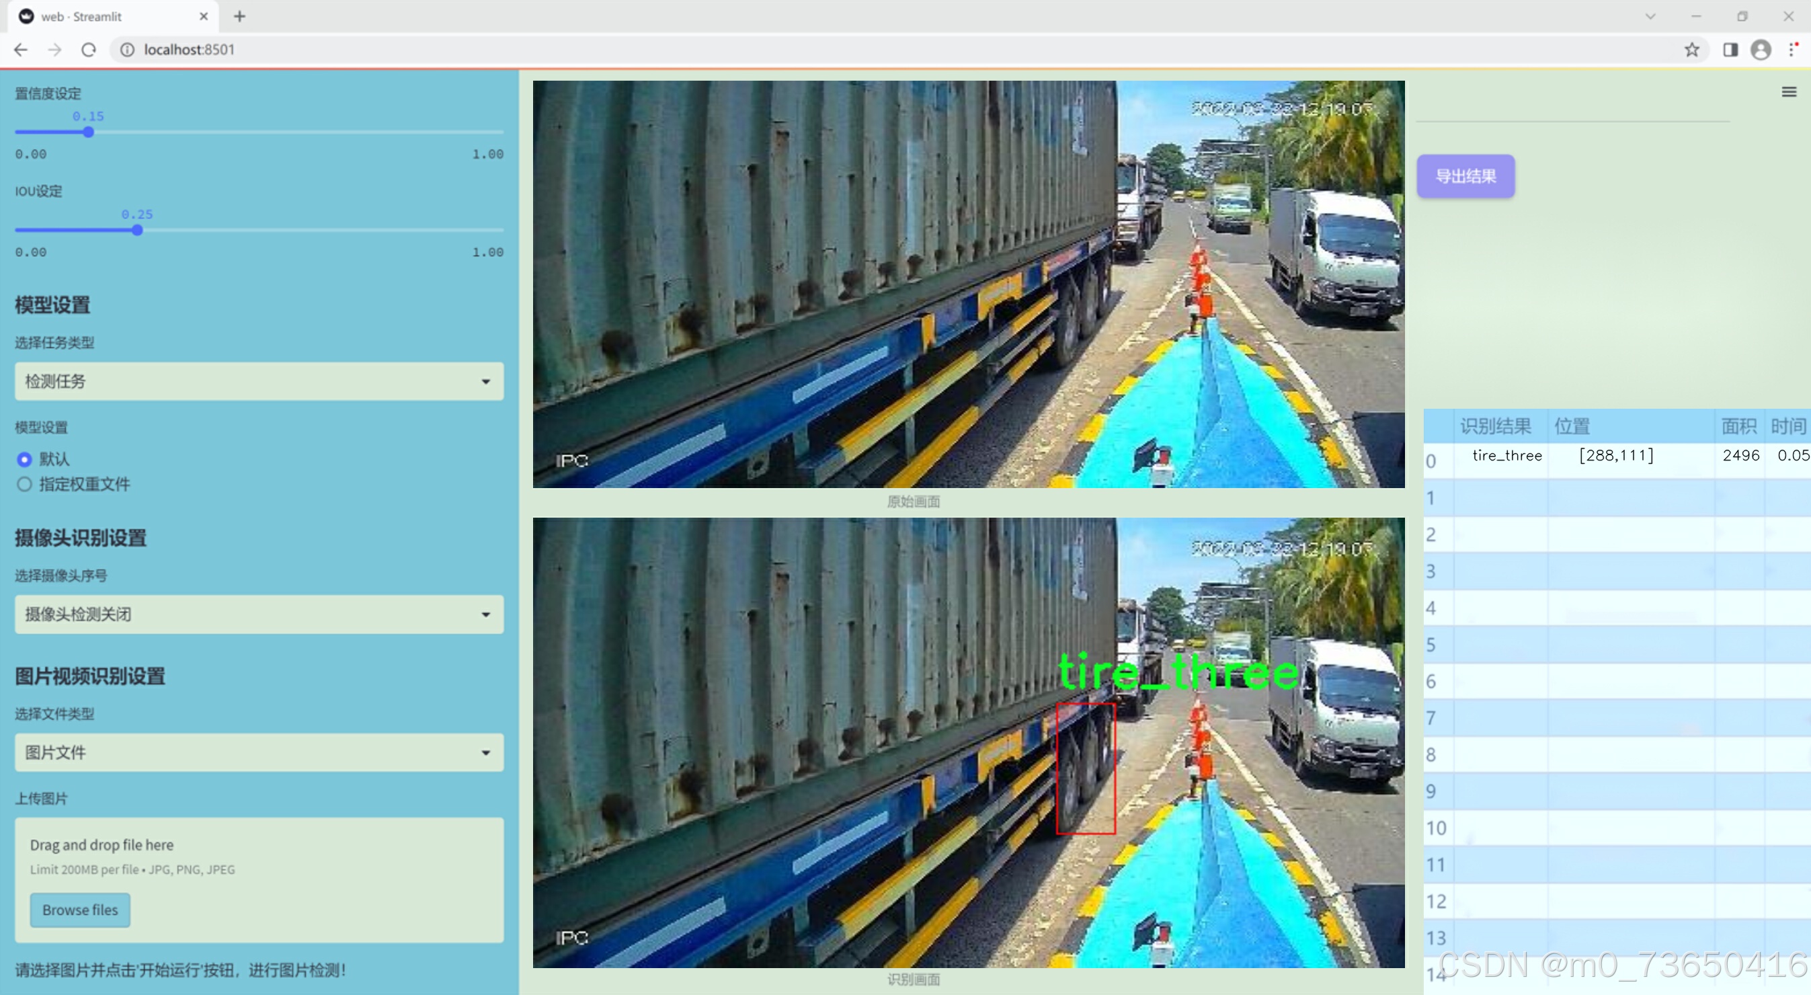Open the browser side panel icon
The image size is (1811, 995).
click(1730, 50)
